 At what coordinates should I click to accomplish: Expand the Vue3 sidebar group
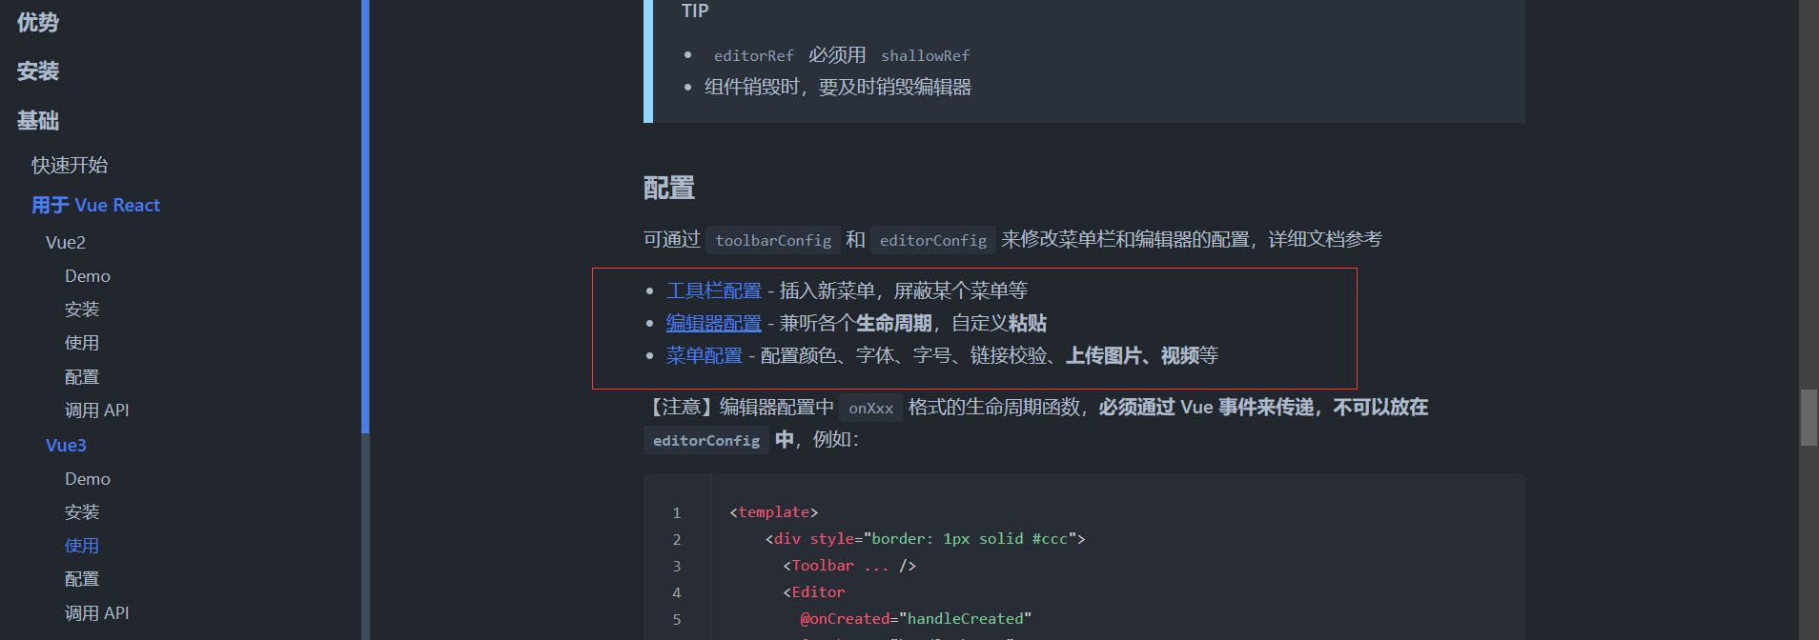65,444
